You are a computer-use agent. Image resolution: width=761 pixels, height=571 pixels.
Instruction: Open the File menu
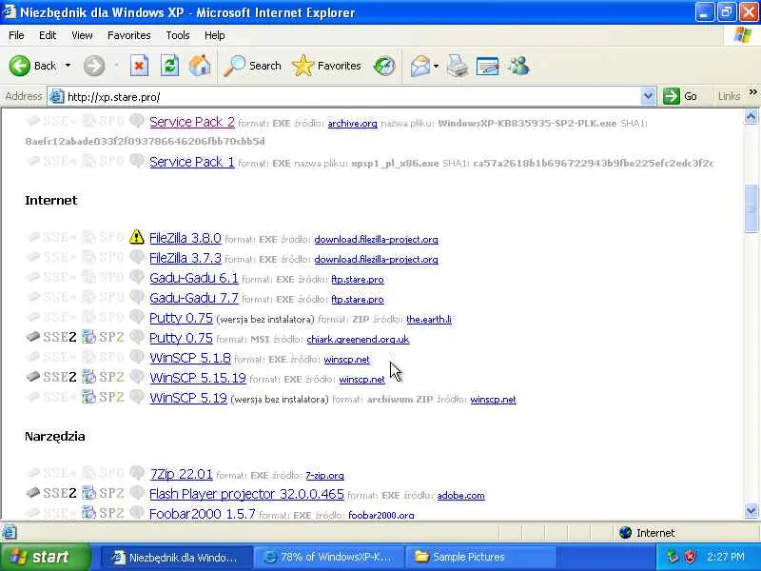pos(16,35)
